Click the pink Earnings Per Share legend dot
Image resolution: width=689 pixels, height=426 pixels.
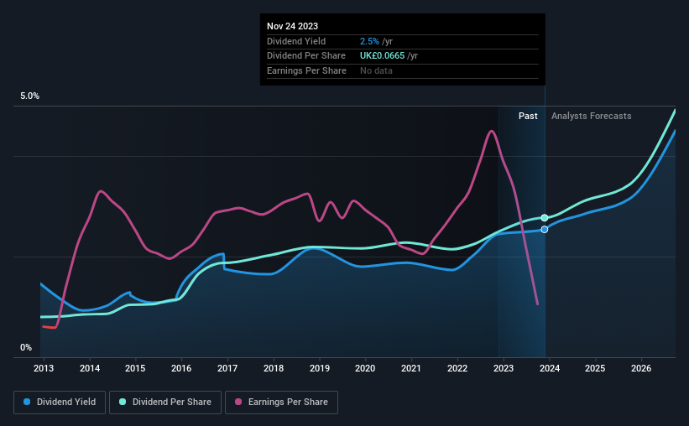tap(238, 402)
